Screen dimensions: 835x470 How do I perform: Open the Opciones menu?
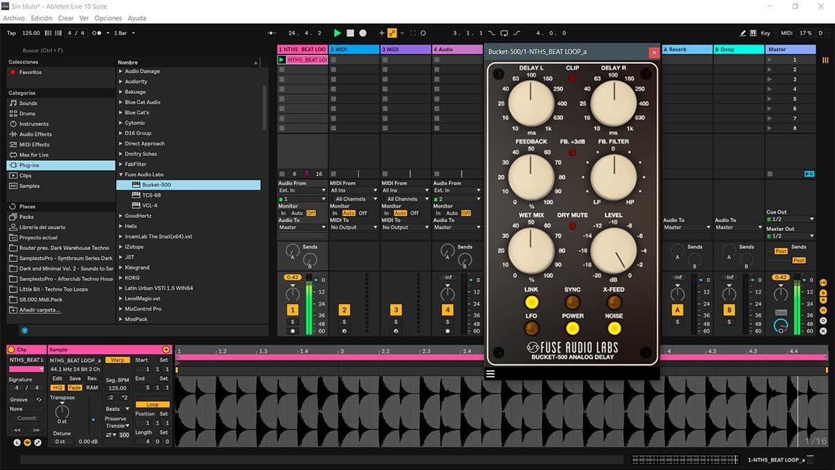[109, 18]
